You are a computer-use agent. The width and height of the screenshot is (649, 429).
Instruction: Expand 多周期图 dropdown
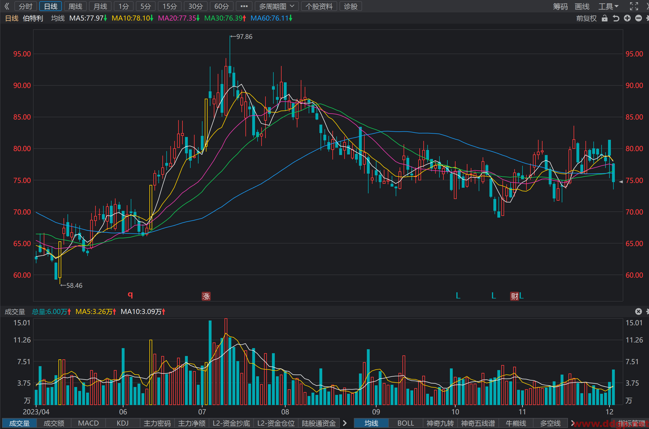[x=276, y=6]
